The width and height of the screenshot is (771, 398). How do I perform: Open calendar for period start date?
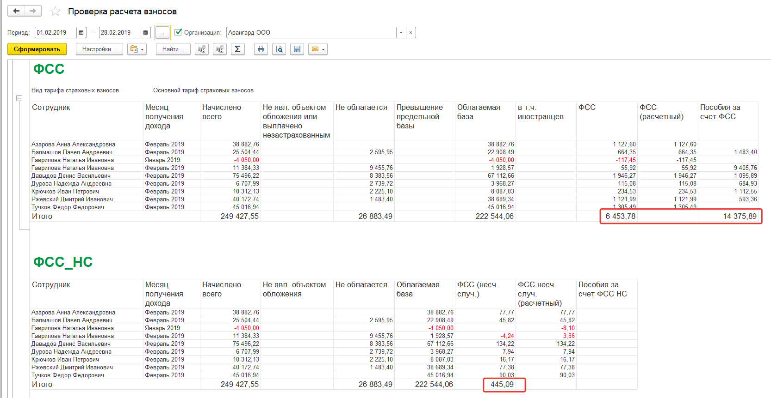(81, 33)
